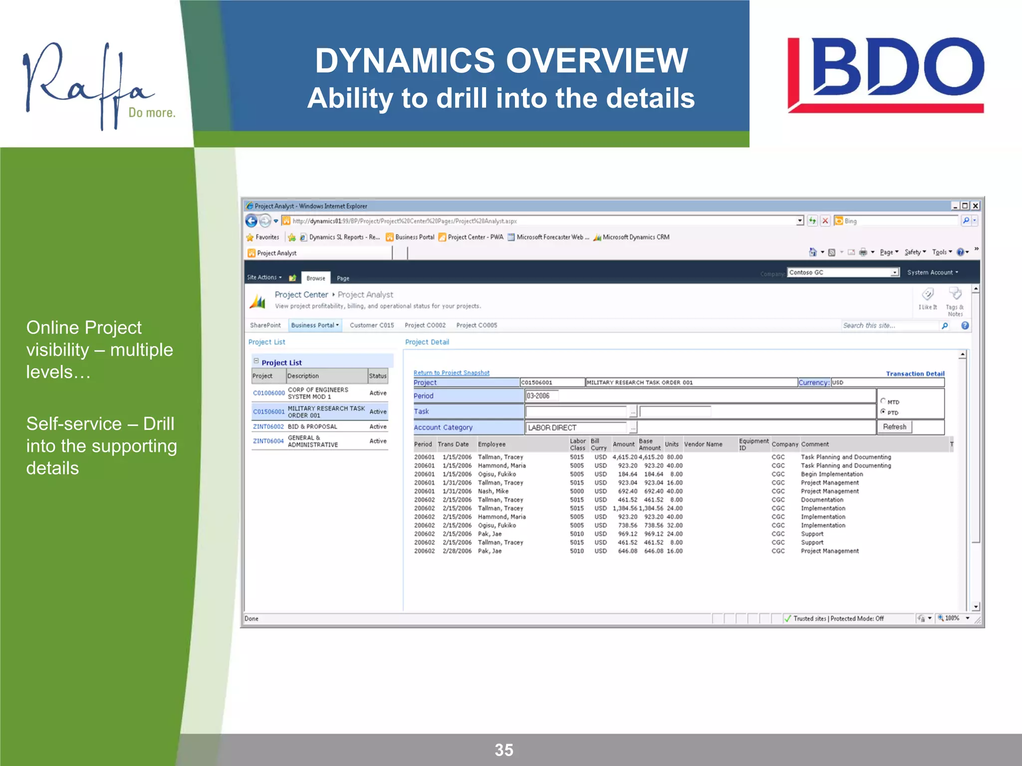Click the Project Center - PWA favorite

pyautogui.click(x=471, y=237)
